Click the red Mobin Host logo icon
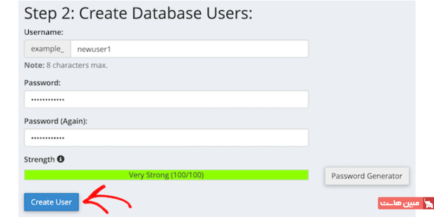Viewport: 434px width, 217px height. click(x=428, y=203)
